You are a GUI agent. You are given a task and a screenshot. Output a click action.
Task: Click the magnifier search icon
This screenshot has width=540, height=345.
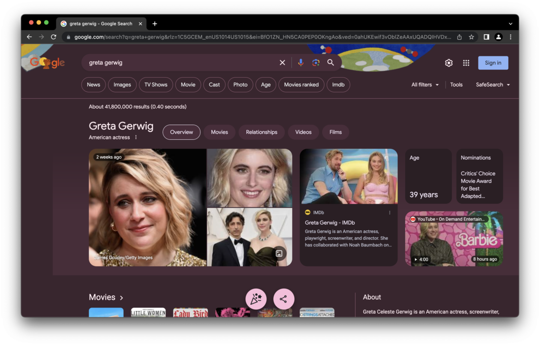coord(331,63)
